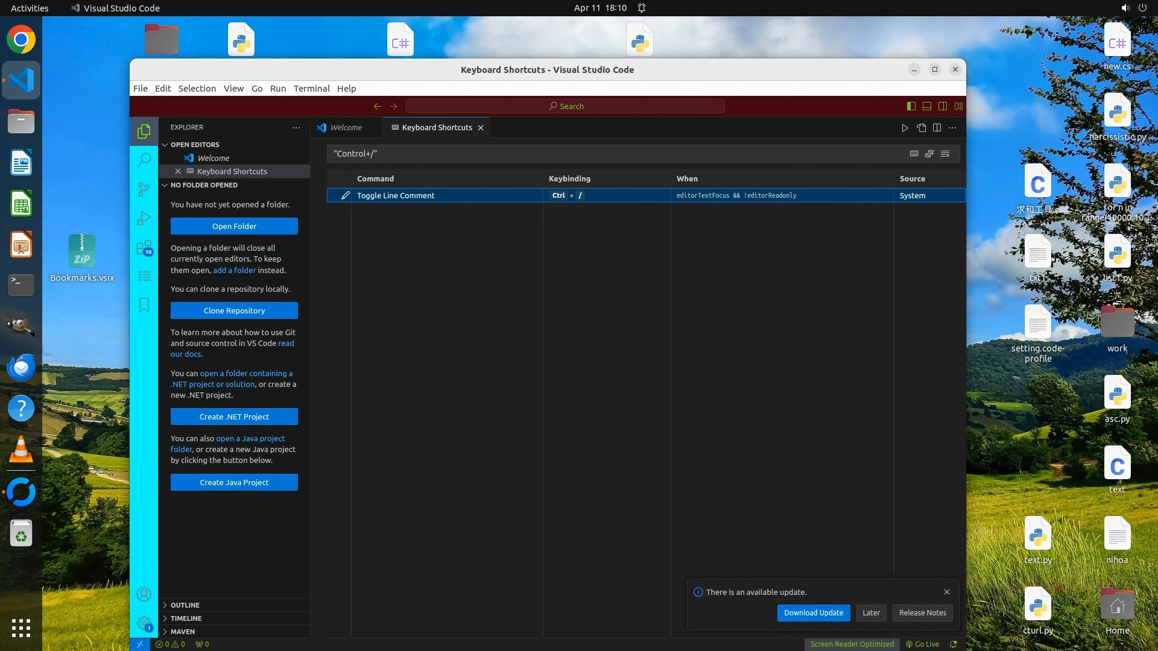Open Google Chrome from the dock
This screenshot has width=1158, height=651.
pos(21,40)
